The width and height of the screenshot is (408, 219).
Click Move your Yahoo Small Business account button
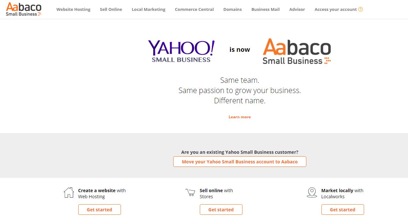tap(240, 162)
